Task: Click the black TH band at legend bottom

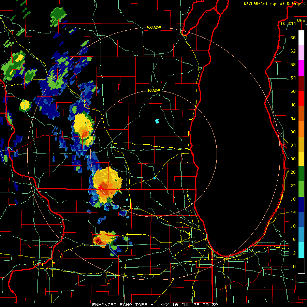Action: [x=301, y=265]
